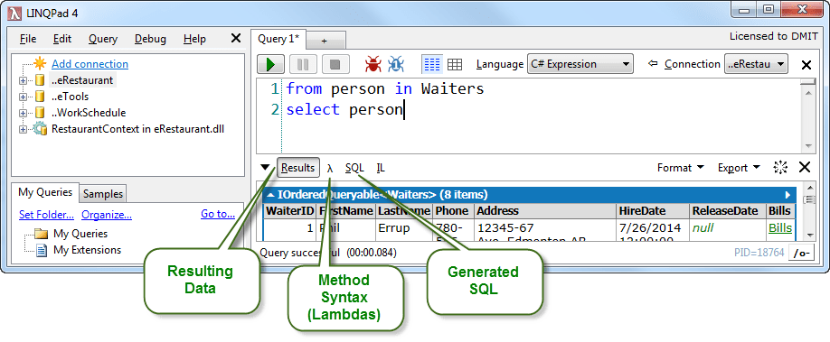Viewport: 830px width, 342px height.
Task: Open the Help menu
Action: 194,39
